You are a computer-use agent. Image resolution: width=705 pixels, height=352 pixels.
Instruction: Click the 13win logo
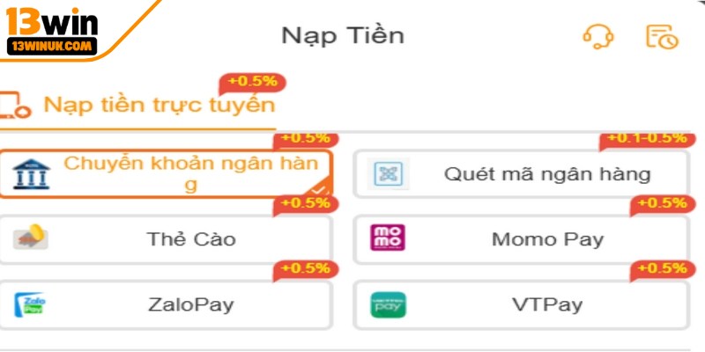(x=53, y=32)
